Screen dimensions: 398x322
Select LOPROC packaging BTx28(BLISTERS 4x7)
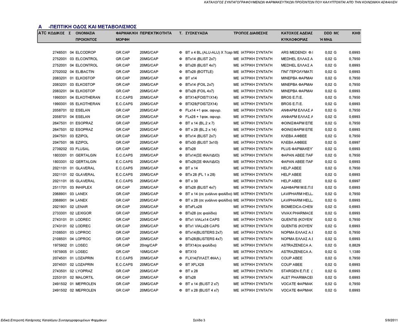click(x=204, y=239)
